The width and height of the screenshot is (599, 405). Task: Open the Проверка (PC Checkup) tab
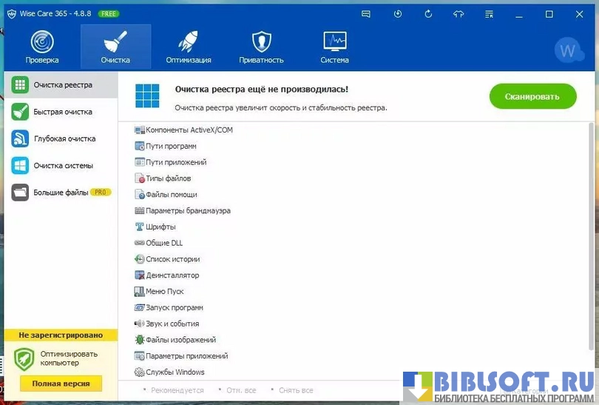click(42, 47)
